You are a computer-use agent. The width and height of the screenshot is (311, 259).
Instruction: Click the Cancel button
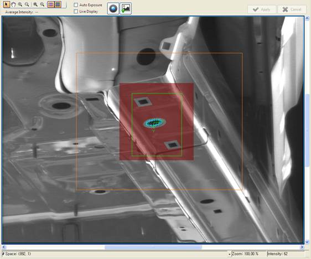point(292,9)
